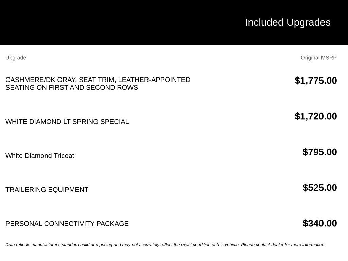This screenshot has width=348, height=261.
Task: Select the Original MSRP column header
Action: click(318, 58)
